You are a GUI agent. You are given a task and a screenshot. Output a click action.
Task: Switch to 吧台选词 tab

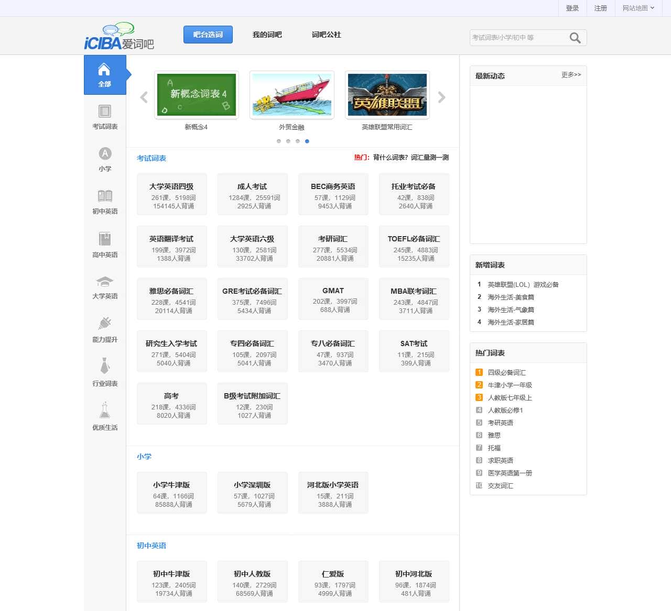click(208, 35)
